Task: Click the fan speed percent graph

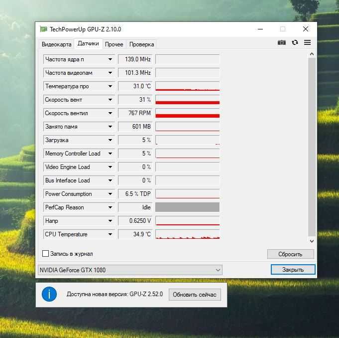Action: pos(188,100)
